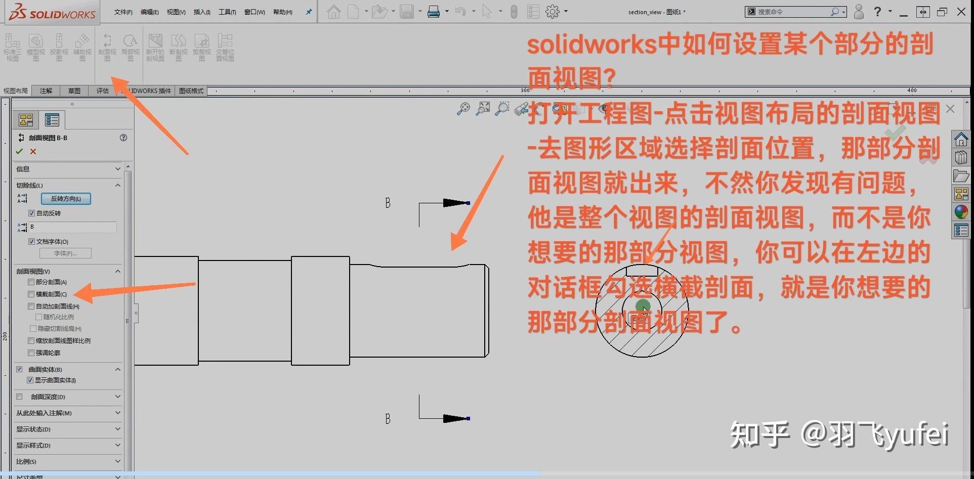Screen dimensions: 974x479
Task: Click the Standard 3 View icon (标准三视图)
Action: coord(13,48)
